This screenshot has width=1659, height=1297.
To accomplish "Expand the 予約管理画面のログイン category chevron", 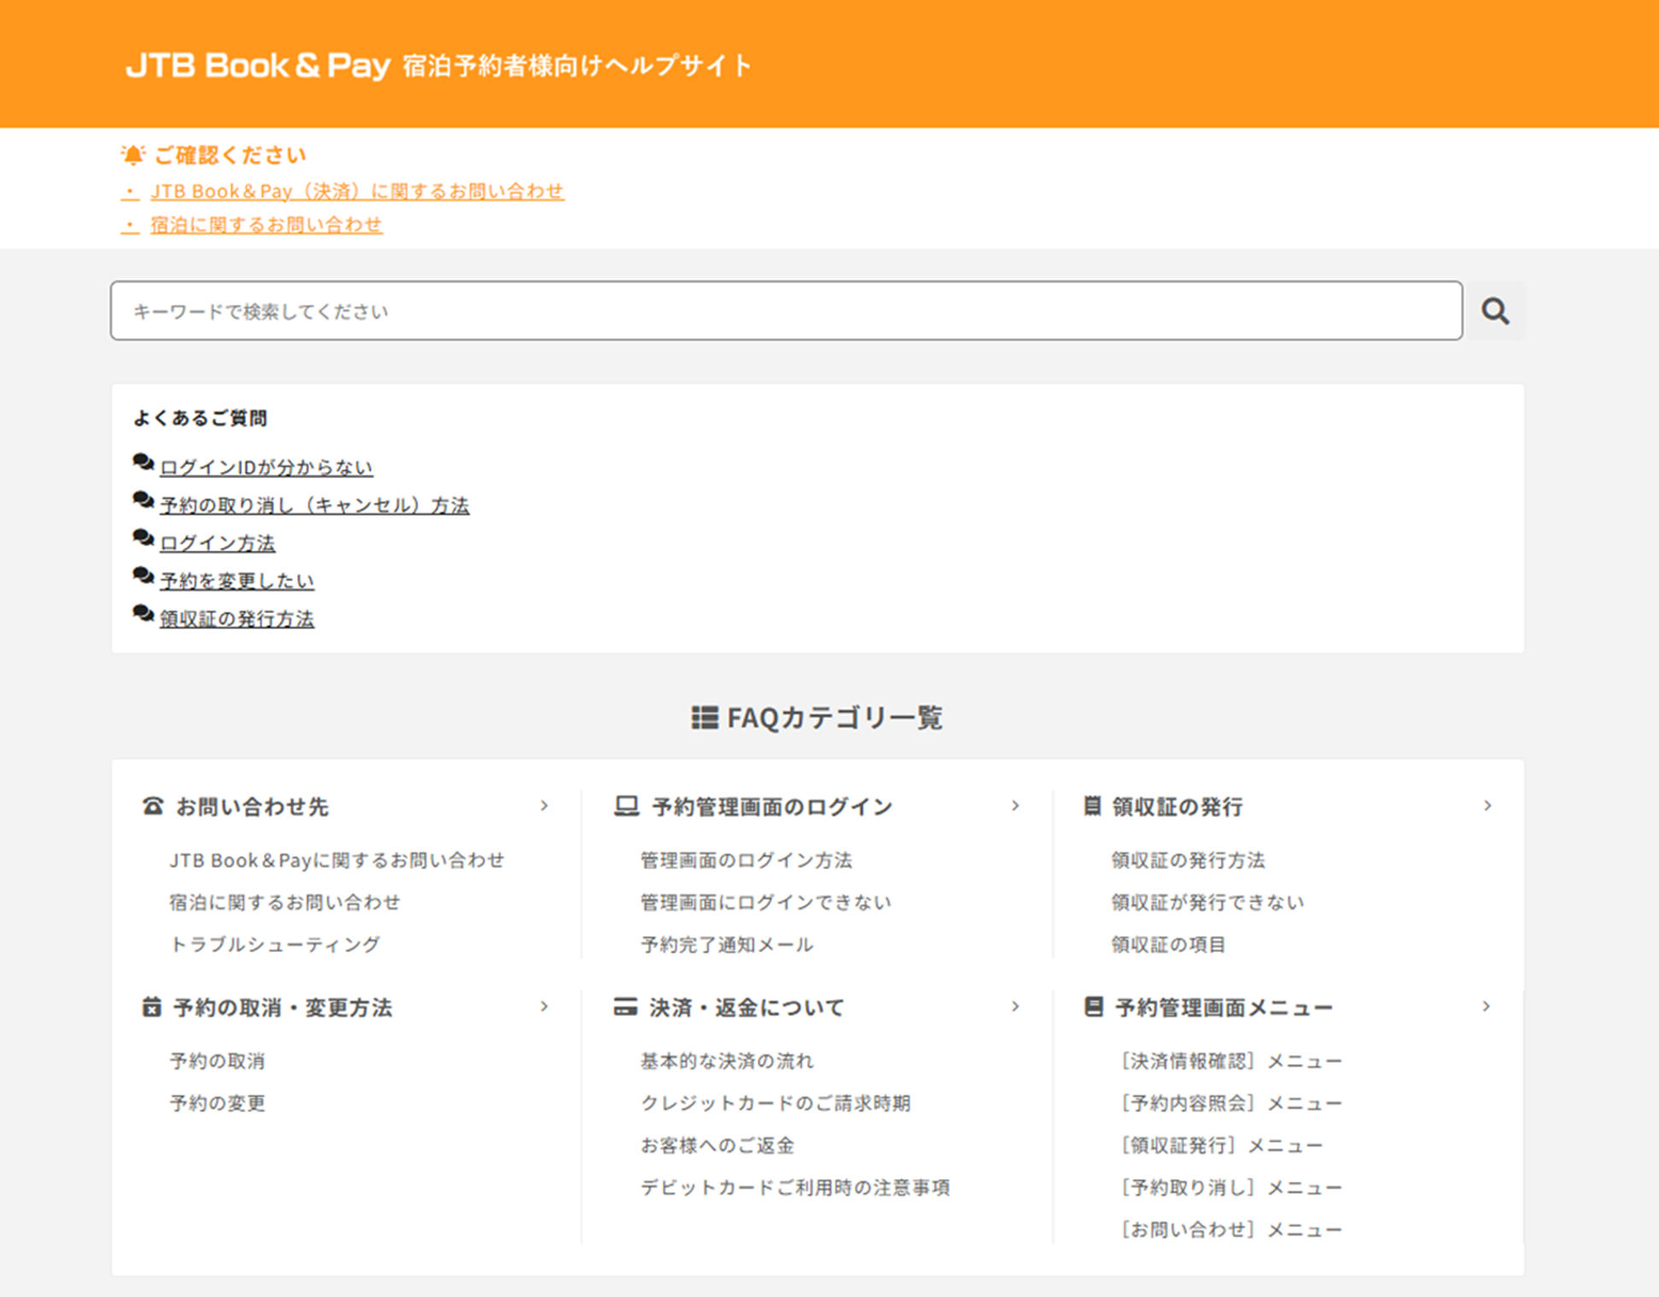I will (x=1015, y=805).
